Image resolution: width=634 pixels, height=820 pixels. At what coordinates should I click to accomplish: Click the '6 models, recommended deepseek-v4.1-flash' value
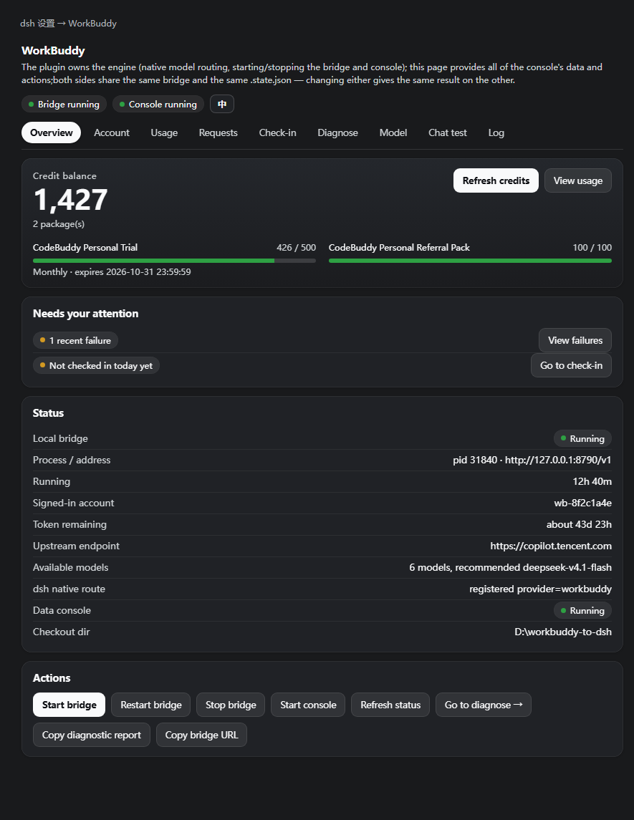(510, 567)
